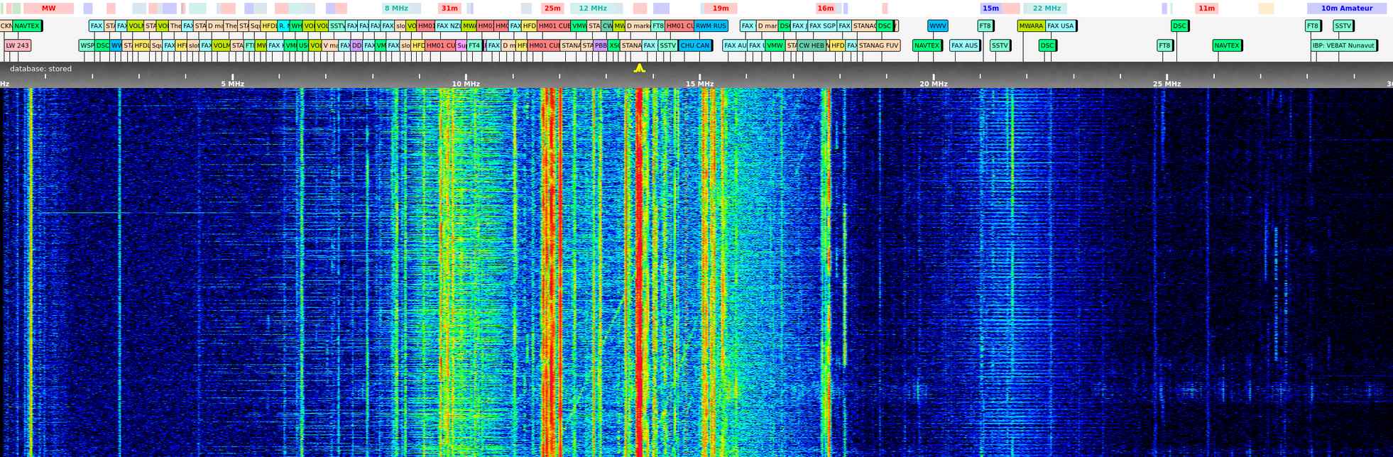The width and height of the screenshot is (1393, 457).
Task: Select the 10m Amateur band bar
Action: [x=1347, y=9]
